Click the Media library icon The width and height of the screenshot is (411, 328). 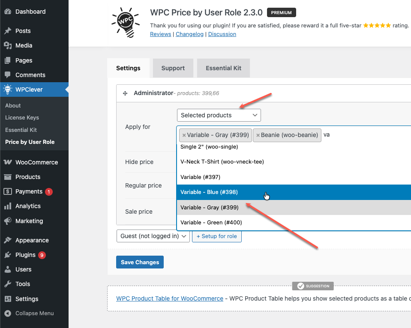(x=8, y=45)
